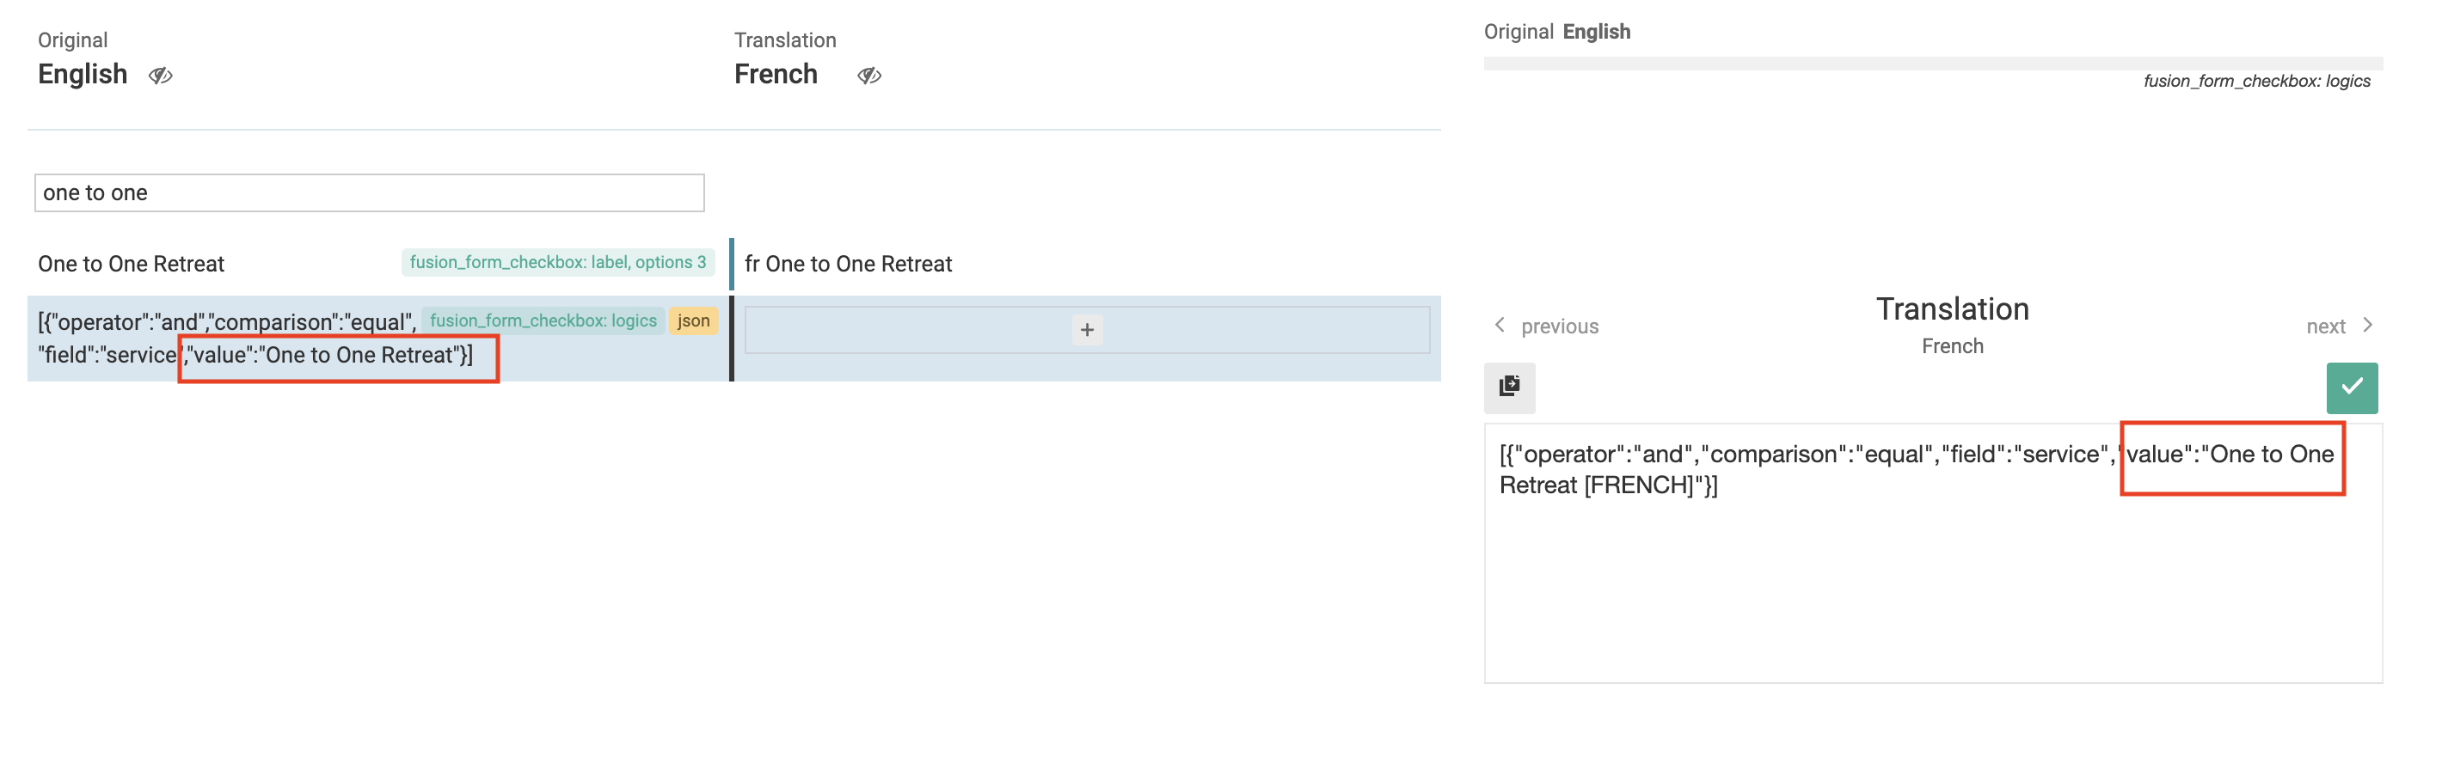Focus the 'one to one' search field
The image size is (2442, 763).
point(370,192)
